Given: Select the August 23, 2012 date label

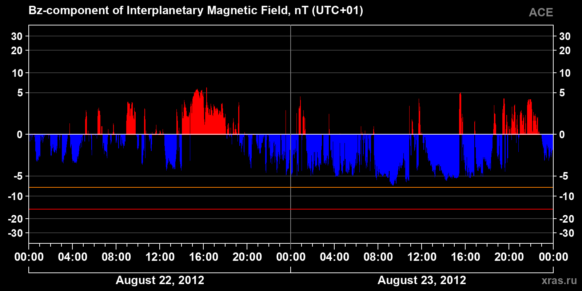Looking at the screenshot, I should coord(422,280).
